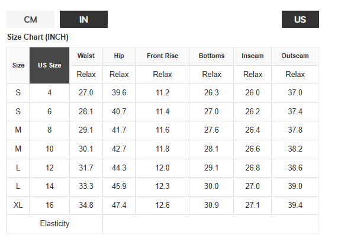
Task: Click the Size Chart (INCH) heading
Action: pyautogui.click(x=38, y=37)
